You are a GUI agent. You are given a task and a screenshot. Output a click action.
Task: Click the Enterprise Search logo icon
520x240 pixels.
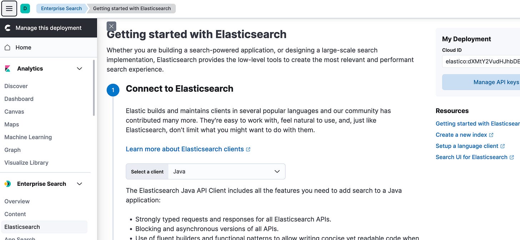coord(8,184)
